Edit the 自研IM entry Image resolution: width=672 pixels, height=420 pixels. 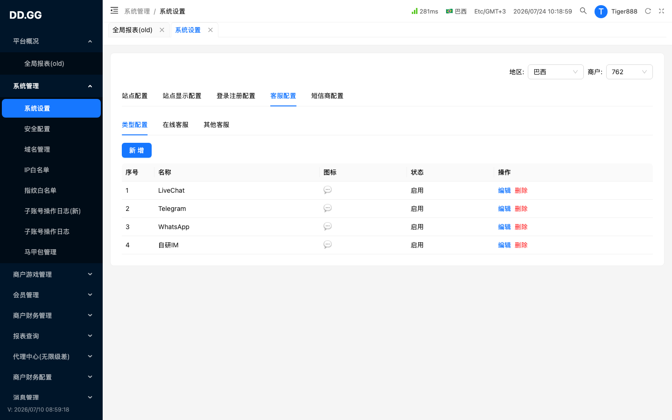tap(504, 245)
